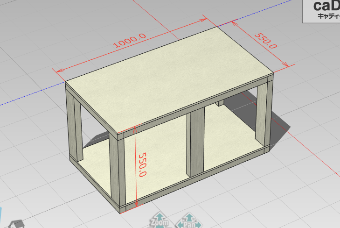Select the 550.0 depth dimension label

[x=266, y=41]
